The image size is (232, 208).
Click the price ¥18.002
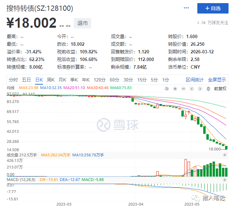tap(31, 23)
